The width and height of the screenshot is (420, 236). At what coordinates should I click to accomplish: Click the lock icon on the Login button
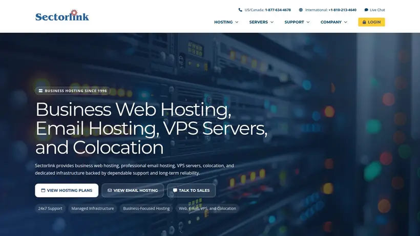coord(364,22)
